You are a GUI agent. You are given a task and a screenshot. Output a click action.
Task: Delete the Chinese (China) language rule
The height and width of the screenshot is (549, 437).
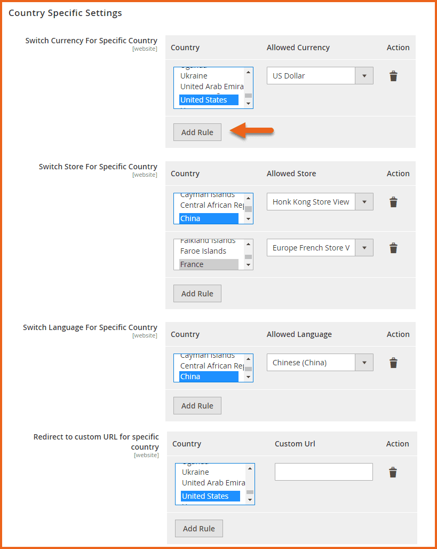[x=393, y=363]
